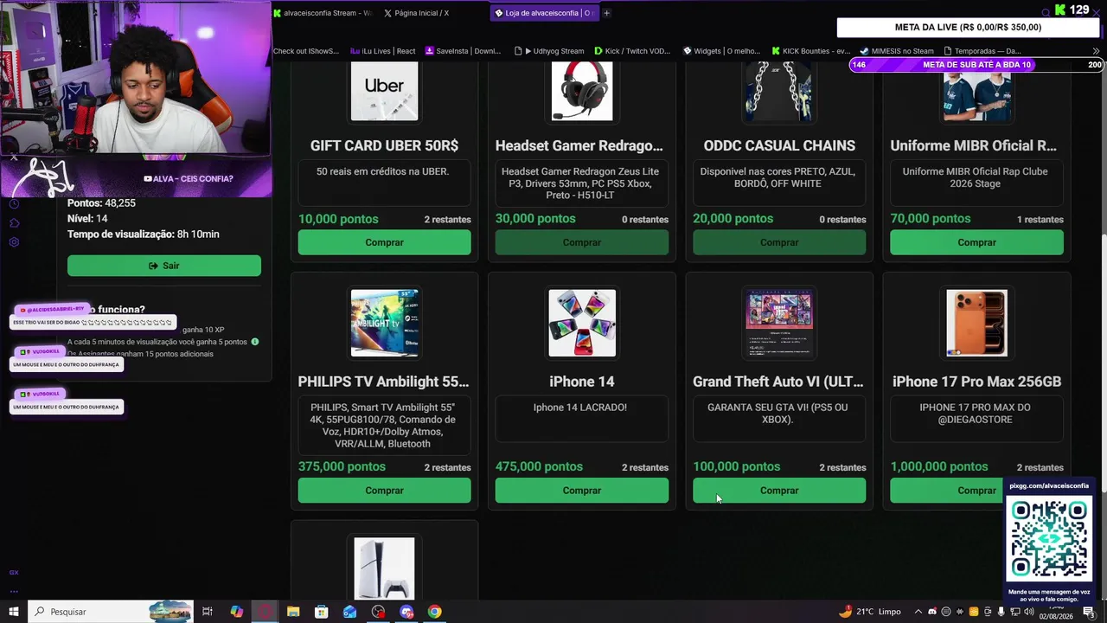1107x623 pixels.
Task: Open Task View on the taskbar
Action: (208, 612)
